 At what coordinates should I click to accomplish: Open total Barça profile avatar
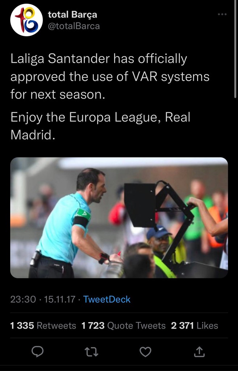click(x=26, y=20)
